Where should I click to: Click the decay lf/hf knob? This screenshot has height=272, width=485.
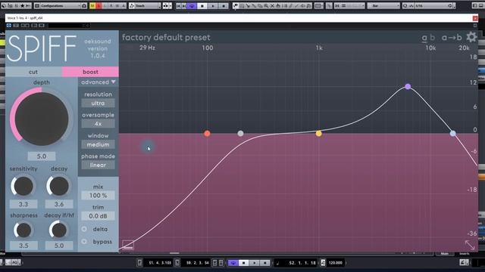coord(59,230)
